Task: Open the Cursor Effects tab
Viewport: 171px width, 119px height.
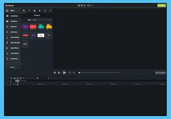Action: [13, 37]
